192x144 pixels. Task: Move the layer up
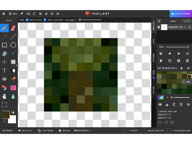[170, 54]
